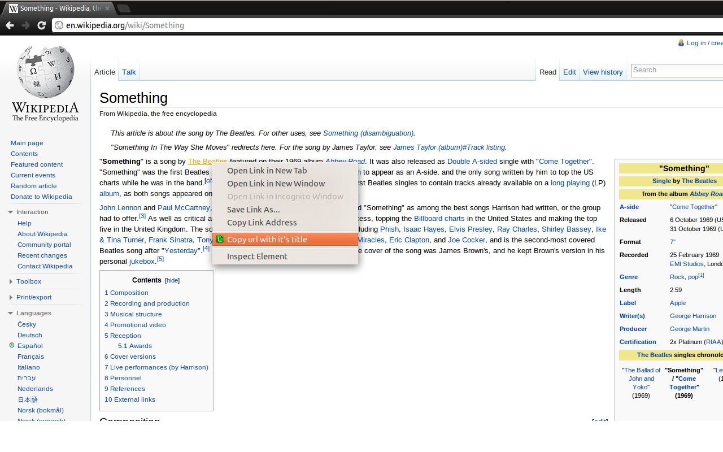Collapse the Interaction sidebar section
This screenshot has height=452, width=723.
tap(11, 212)
